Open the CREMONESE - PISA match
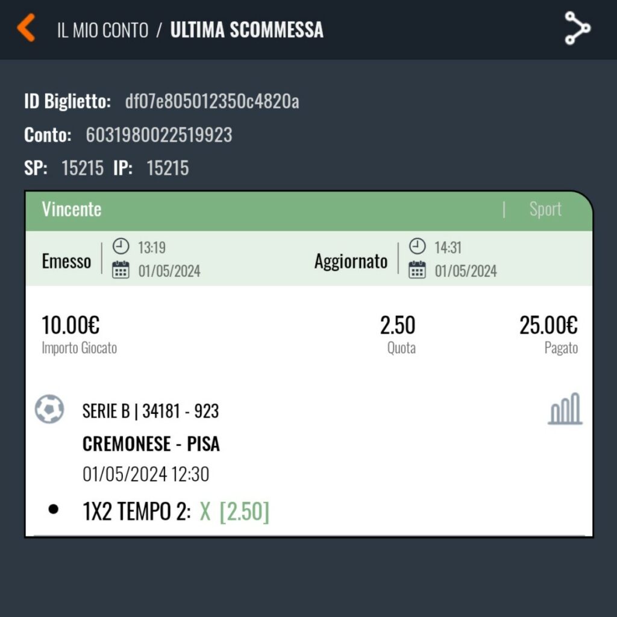Image resolution: width=617 pixels, height=617 pixels. pyautogui.click(x=151, y=444)
